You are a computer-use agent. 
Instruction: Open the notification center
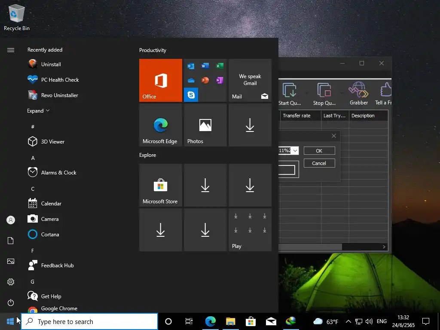click(x=426, y=321)
